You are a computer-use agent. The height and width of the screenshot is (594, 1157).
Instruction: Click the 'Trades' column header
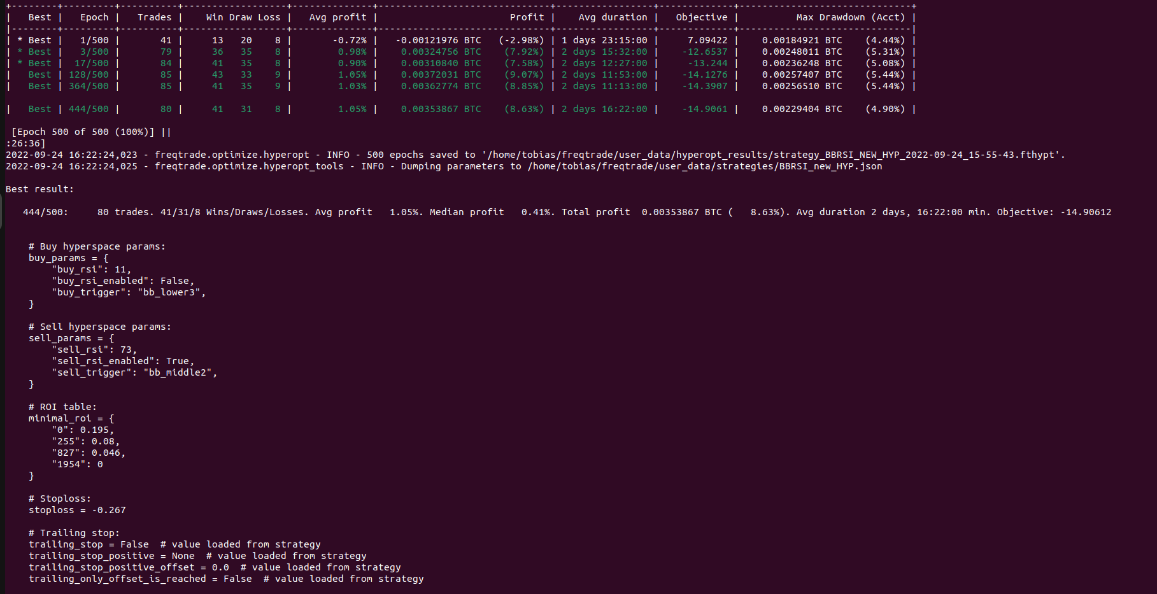tap(154, 17)
